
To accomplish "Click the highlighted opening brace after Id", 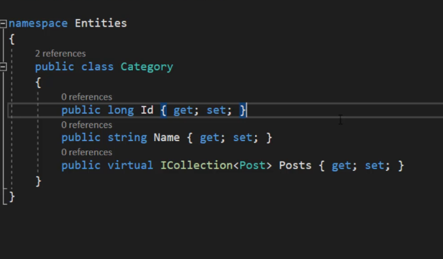I will coord(163,110).
